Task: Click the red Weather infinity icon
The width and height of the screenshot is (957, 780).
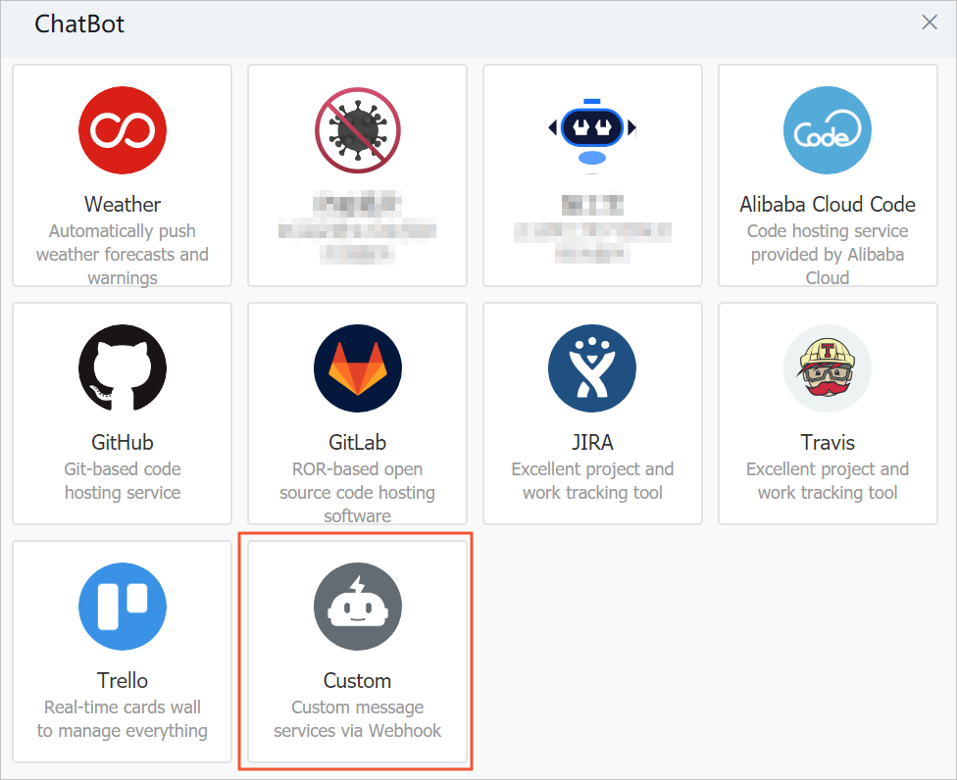Action: (x=123, y=130)
